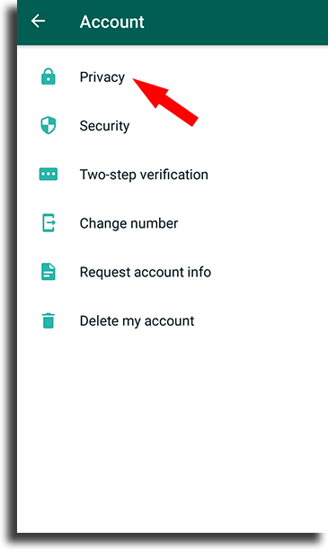Select Request account info
This screenshot has height=549, width=328.
[173, 272]
